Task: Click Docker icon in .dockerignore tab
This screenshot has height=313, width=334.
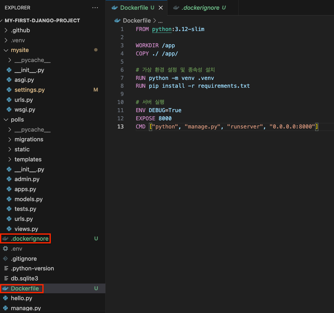Action: click(x=176, y=8)
